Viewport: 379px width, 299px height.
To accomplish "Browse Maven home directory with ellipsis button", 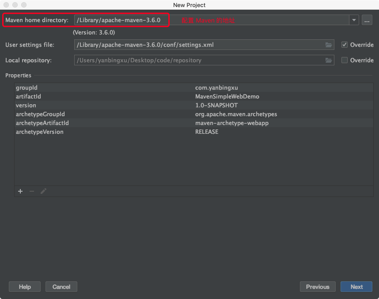I will coord(367,20).
